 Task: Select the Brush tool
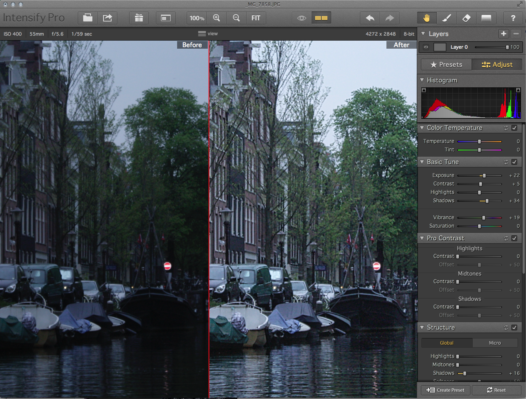[x=446, y=18]
